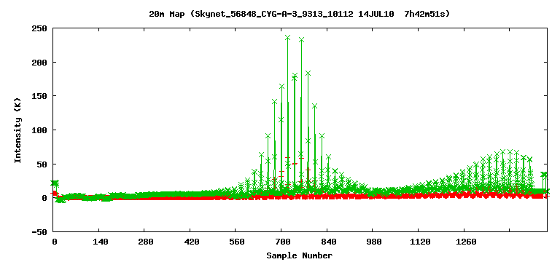
Task: Click the 1260 x-axis tick label
Action: [466, 242]
